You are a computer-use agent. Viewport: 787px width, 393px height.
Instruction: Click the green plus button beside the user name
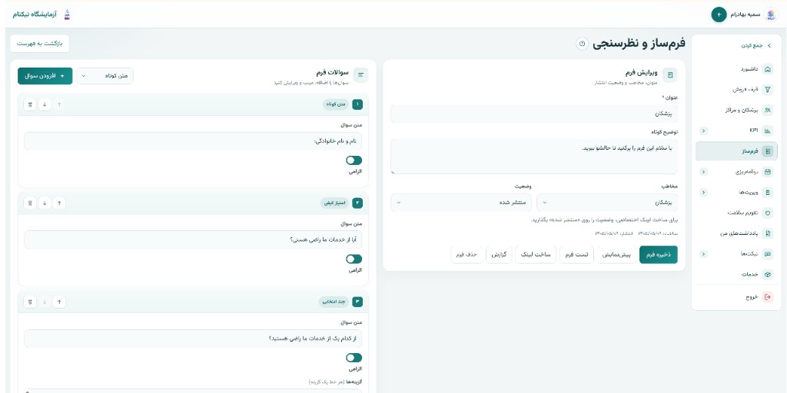[x=719, y=15]
